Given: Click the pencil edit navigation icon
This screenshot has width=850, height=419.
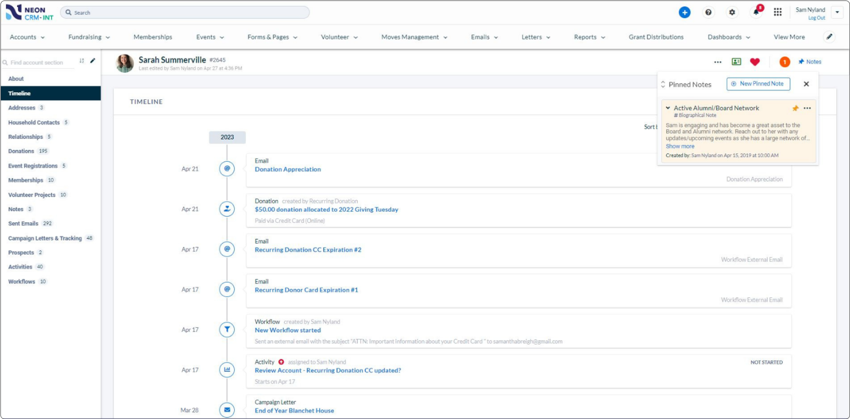Looking at the screenshot, I should click(829, 37).
